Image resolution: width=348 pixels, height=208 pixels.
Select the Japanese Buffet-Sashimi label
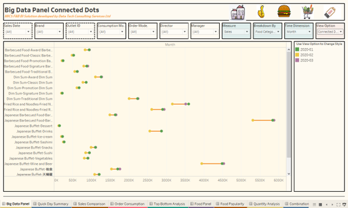34,142
